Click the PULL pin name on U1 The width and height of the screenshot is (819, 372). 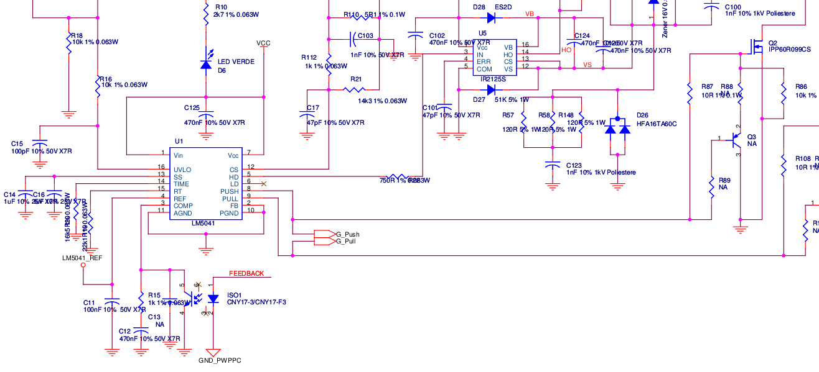click(x=230, y=199)
